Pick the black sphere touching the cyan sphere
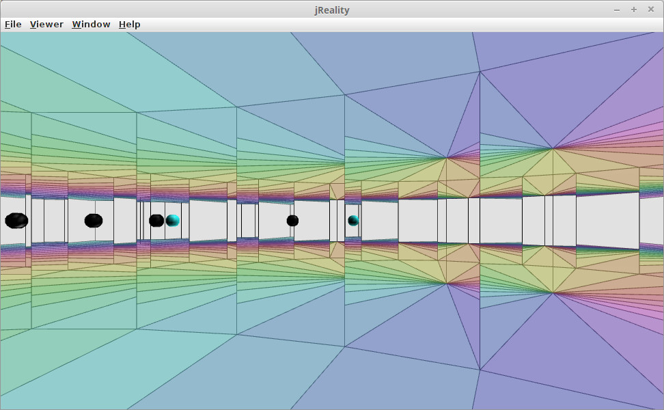664x410 pixels. point(156,220)
